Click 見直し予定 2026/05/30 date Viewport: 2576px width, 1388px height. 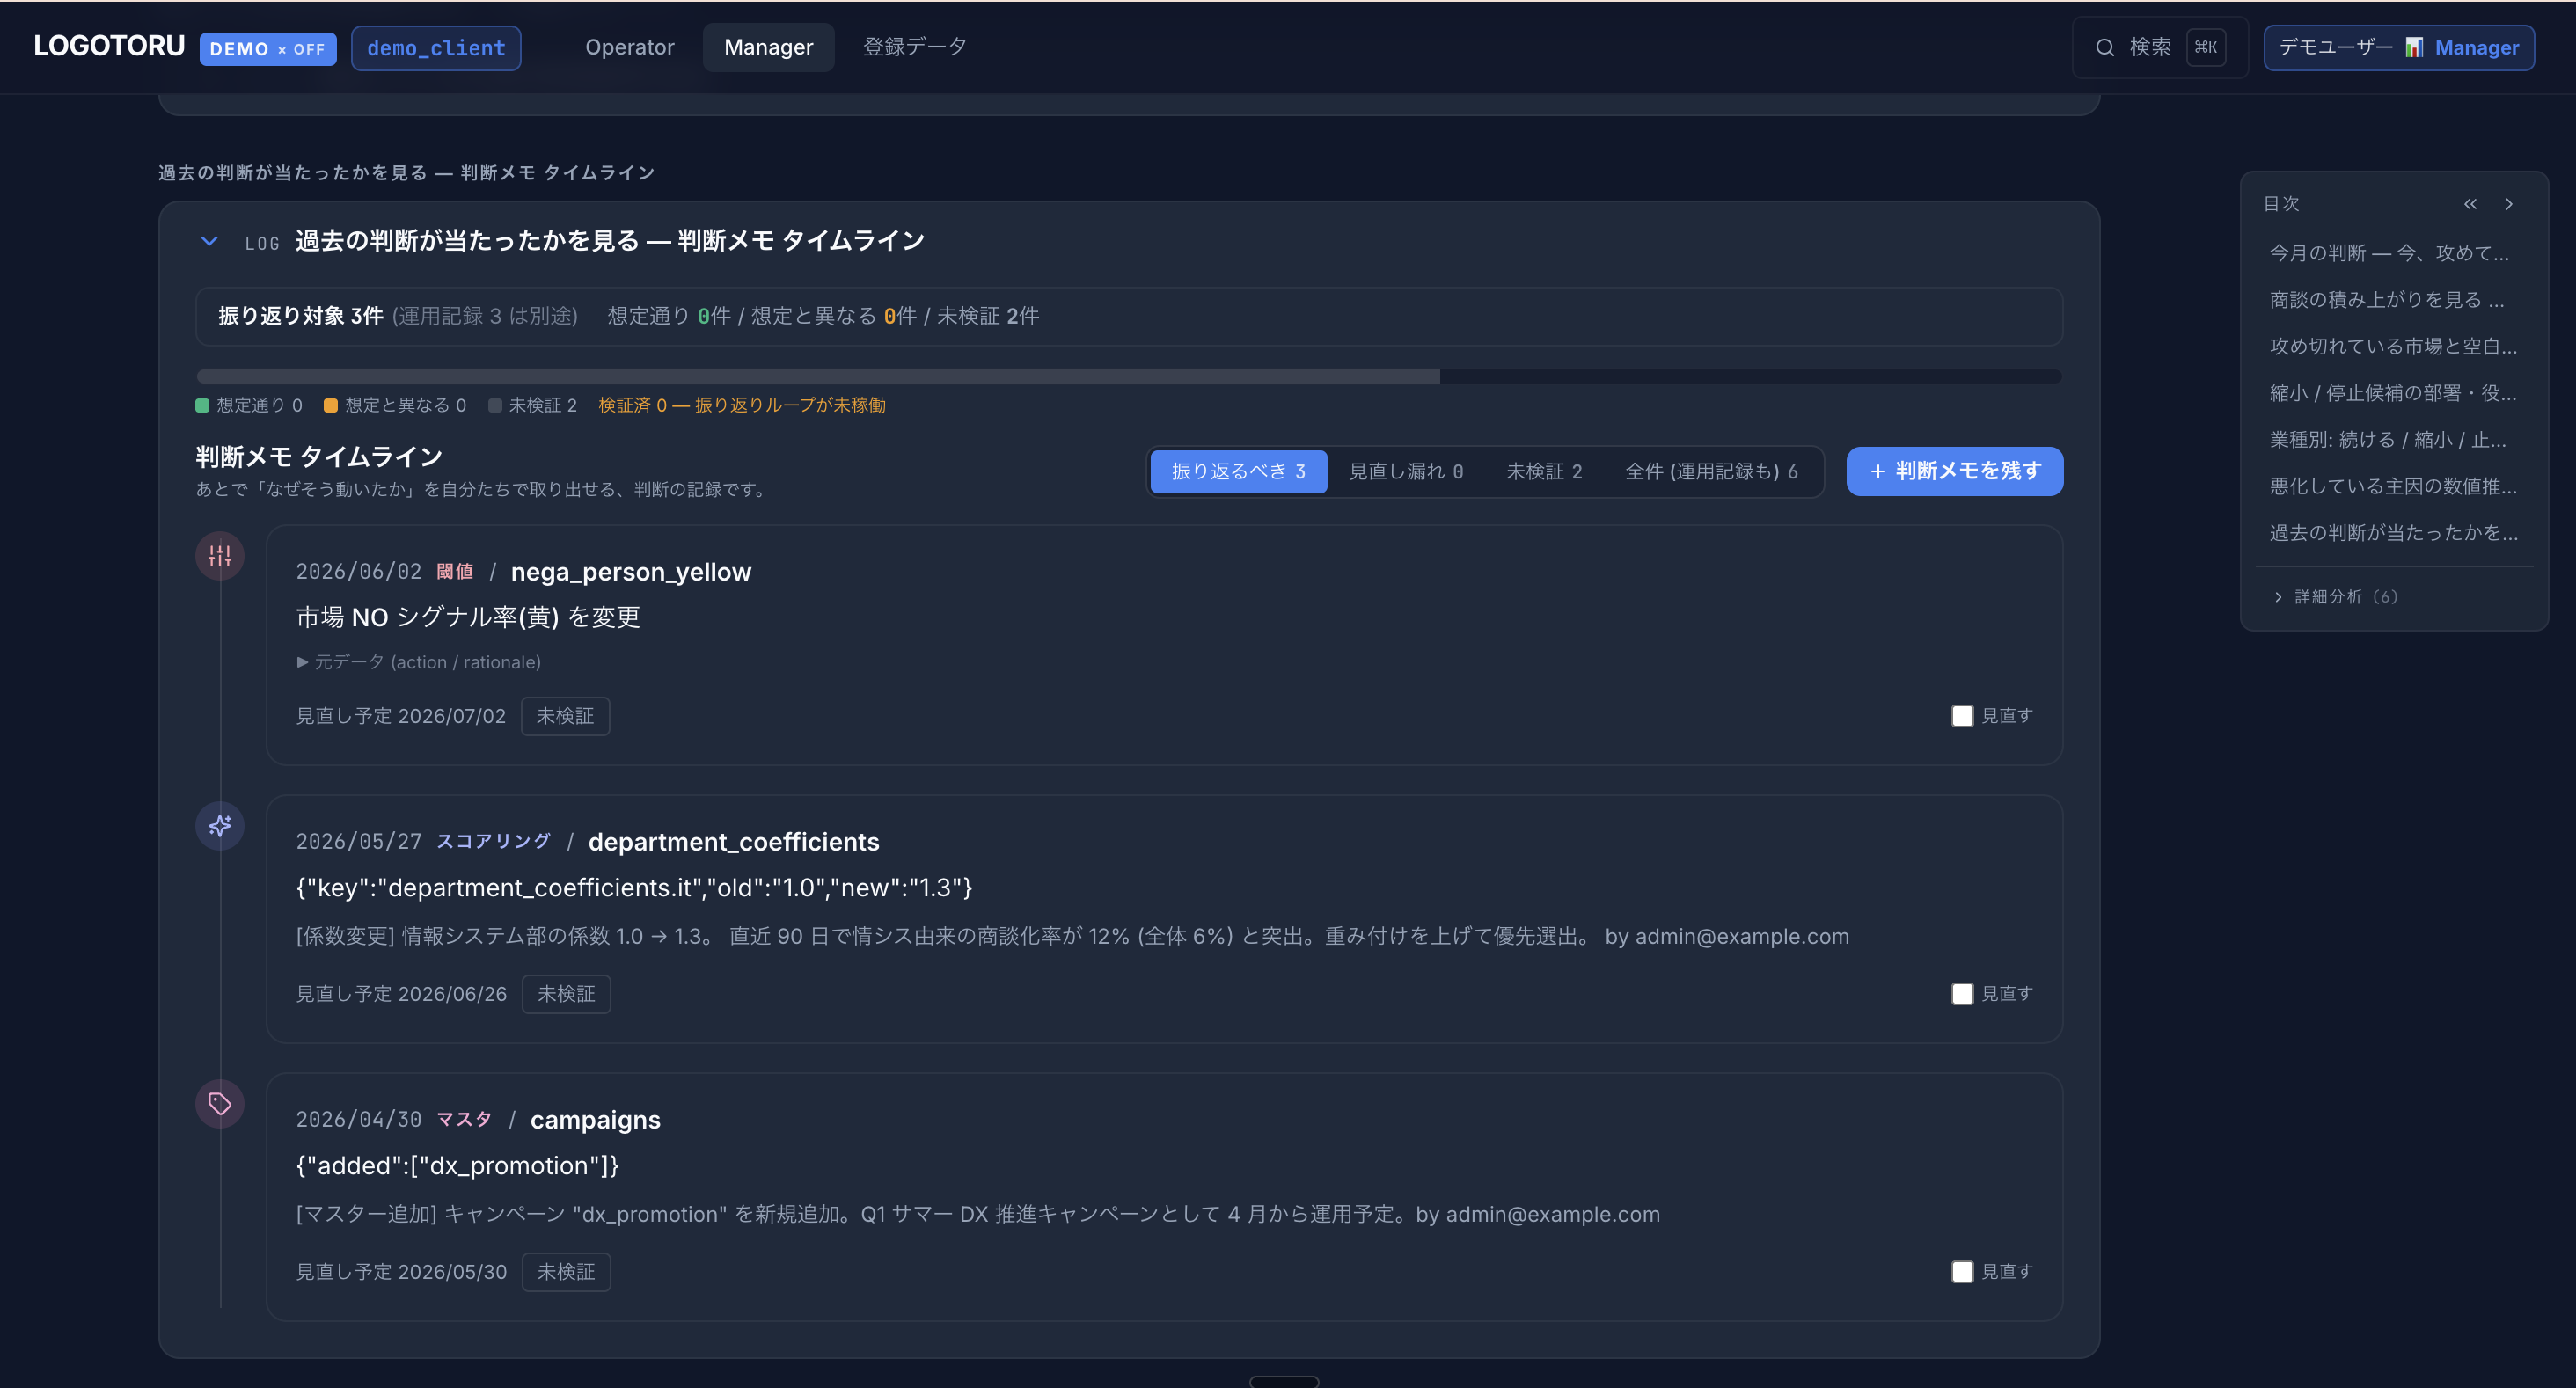click(401, 1272)
